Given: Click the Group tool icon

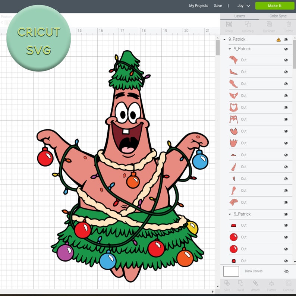Looking at the screenshot, I should pyautogui.click(x=229, y=24).
